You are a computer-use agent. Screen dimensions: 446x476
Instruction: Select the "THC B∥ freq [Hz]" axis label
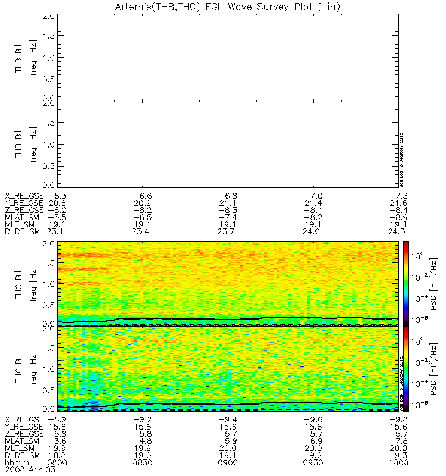coord(26,369)
